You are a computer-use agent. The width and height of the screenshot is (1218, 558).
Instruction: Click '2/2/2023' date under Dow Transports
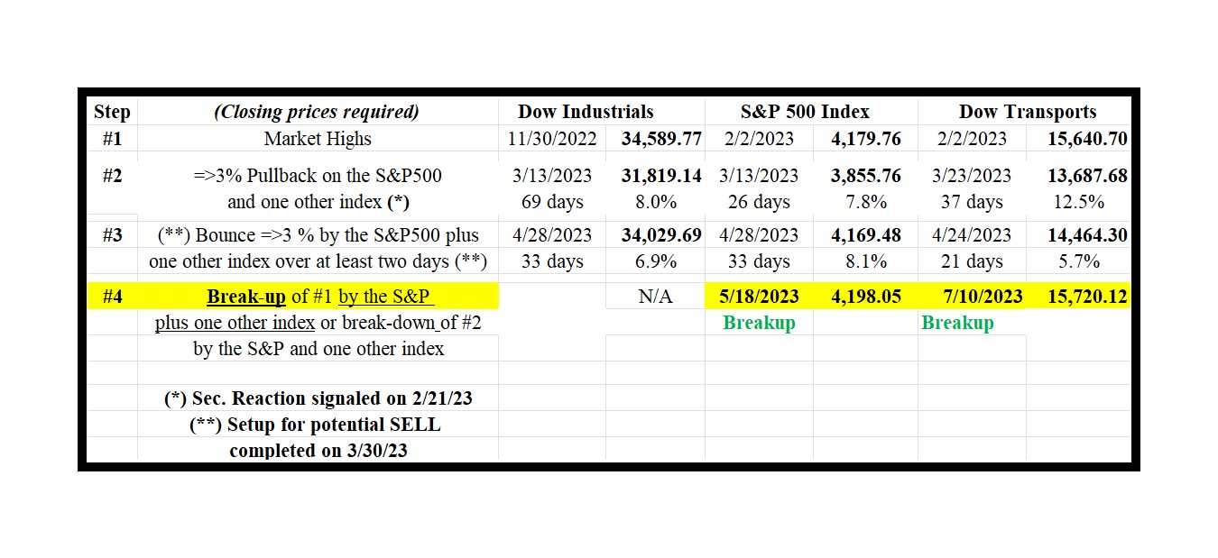point(972,139)
